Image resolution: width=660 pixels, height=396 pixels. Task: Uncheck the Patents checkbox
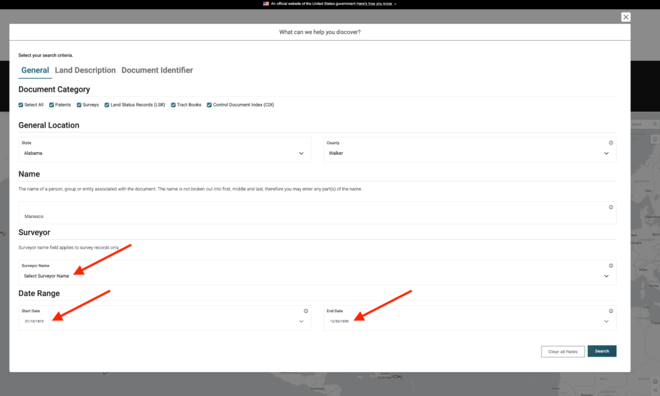52,105
